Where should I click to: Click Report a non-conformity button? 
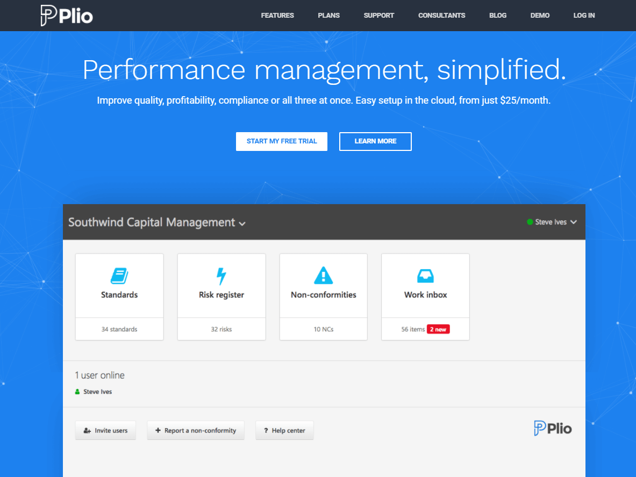click(x=196, y=430)
